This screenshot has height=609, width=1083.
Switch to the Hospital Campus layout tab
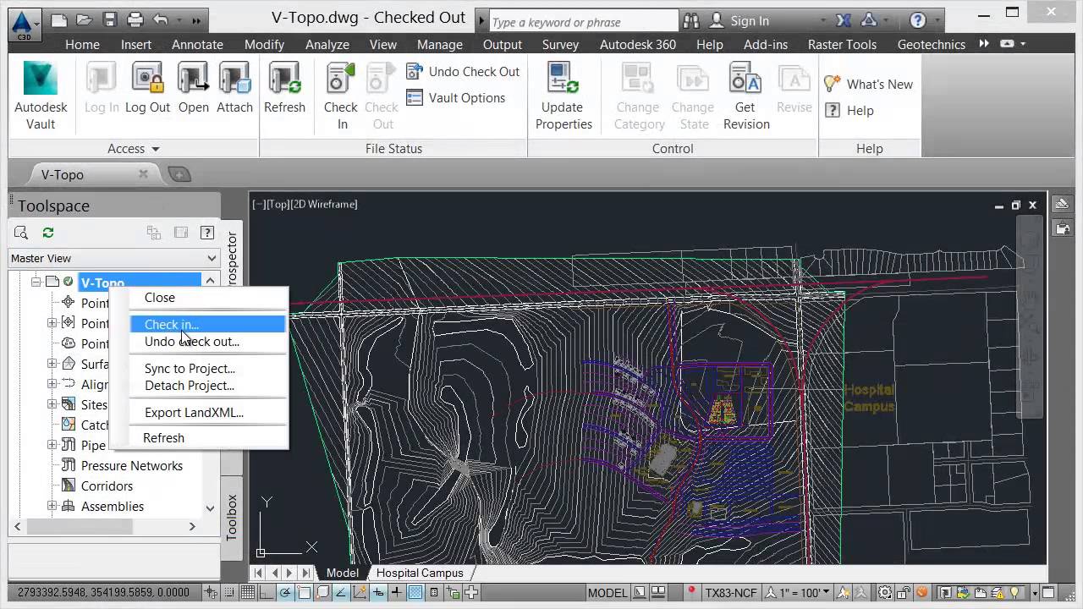pos(419,573)
